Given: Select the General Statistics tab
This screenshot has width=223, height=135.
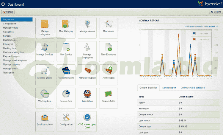Looking at the screenshot, I should click(x=149, y=88).
